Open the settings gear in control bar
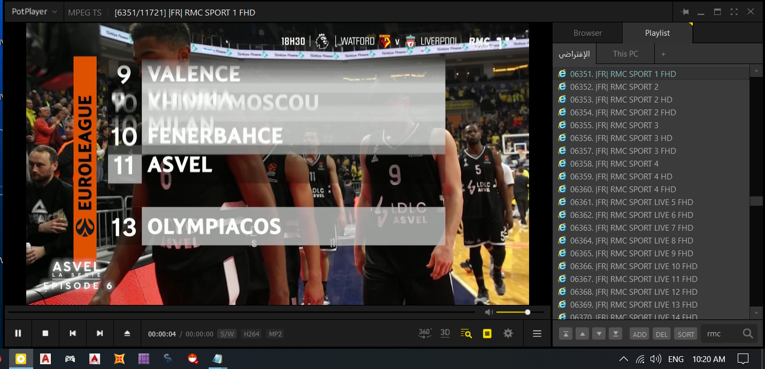This screenshot has width=765, height=369. coord(508,333)
